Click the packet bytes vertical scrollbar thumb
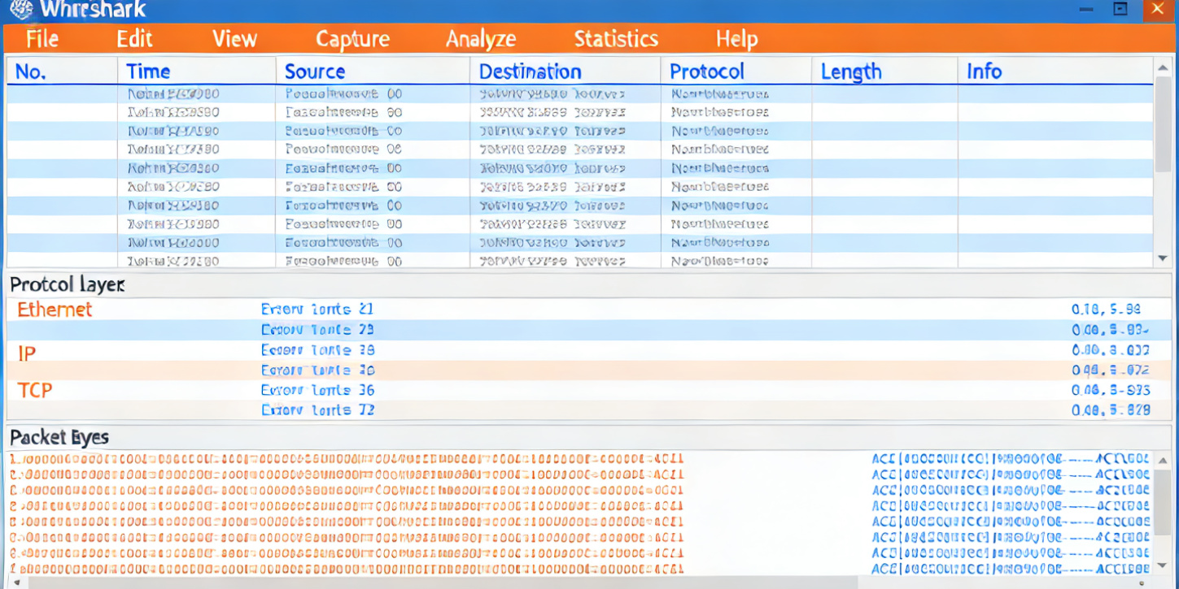This screenshot has height=589, width=1179. [x=1164, y=502]
